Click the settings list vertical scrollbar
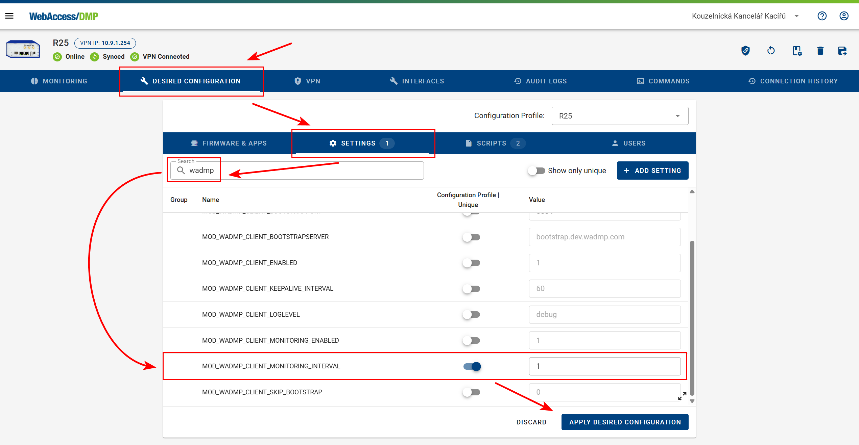This screenshot has height=445, width=859. [x=692, y=317]
